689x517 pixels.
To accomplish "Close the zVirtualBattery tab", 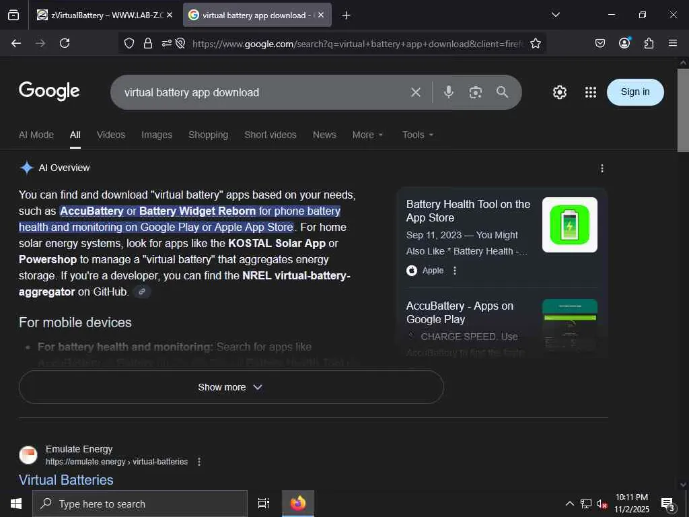I will tap(170, 15).
